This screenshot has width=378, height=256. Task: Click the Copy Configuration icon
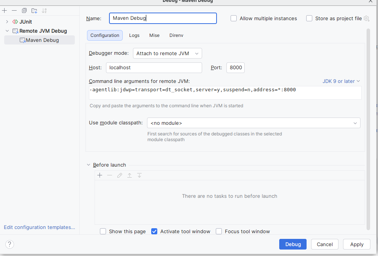(24, 11)
